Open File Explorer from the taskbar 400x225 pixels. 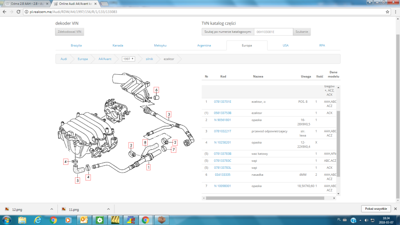(22, 220)
